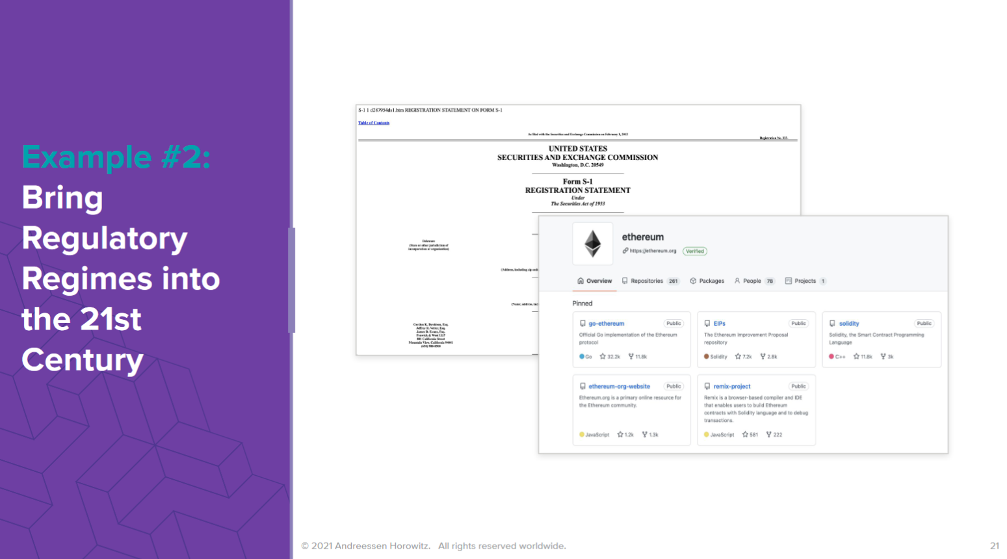
Task: Follow the Table of Contents link
Action: coord(374,123)
